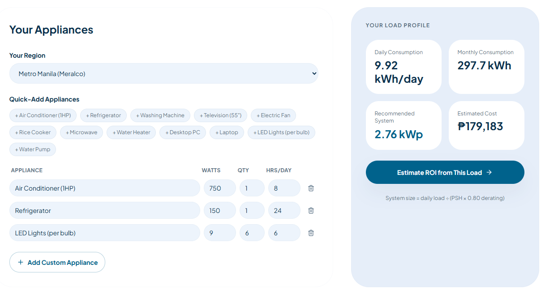Edit LED Lights quantity field
Viewport: 541px width, 289px height.
[252, 233]
